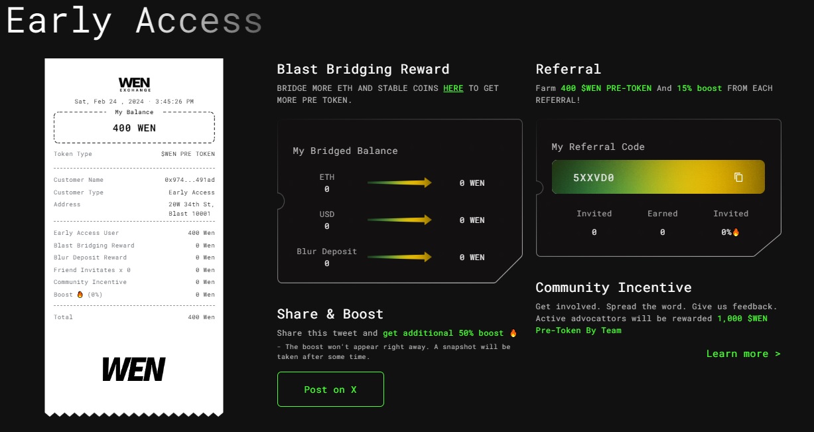Copy the referral code using the copy icon
The width and height of the screenshot is (814, 432).
[738, 177]
